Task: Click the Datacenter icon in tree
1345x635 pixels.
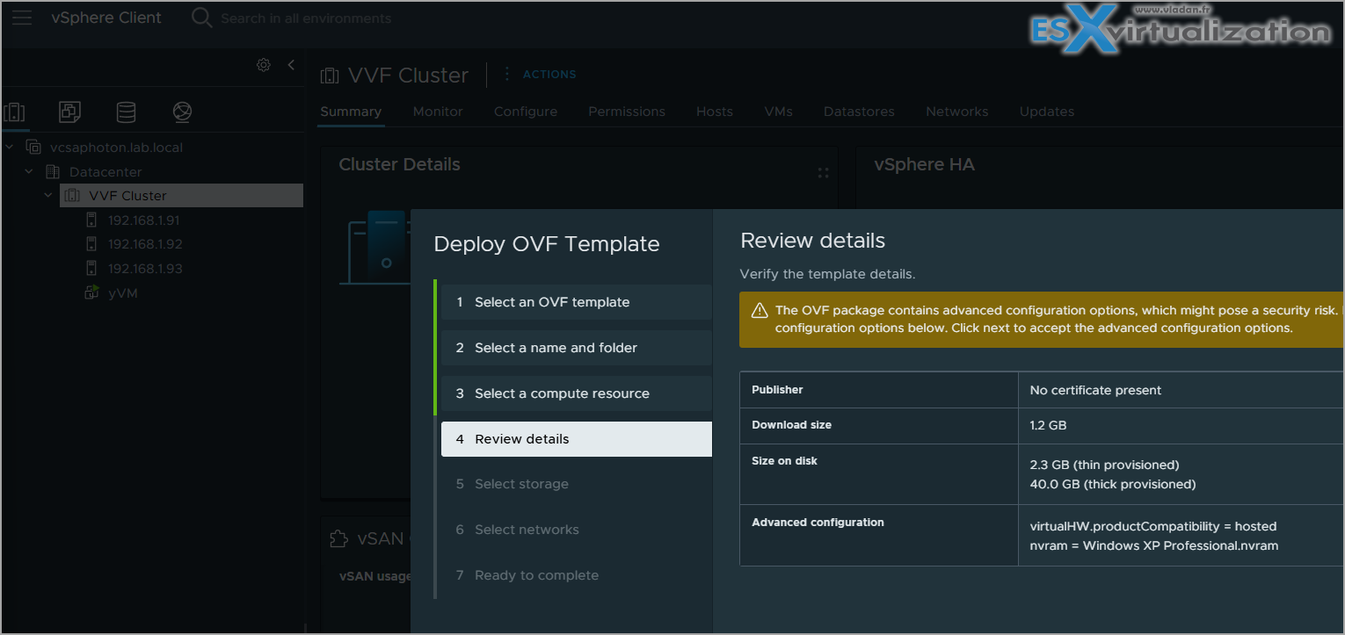Action: point(53,172)
